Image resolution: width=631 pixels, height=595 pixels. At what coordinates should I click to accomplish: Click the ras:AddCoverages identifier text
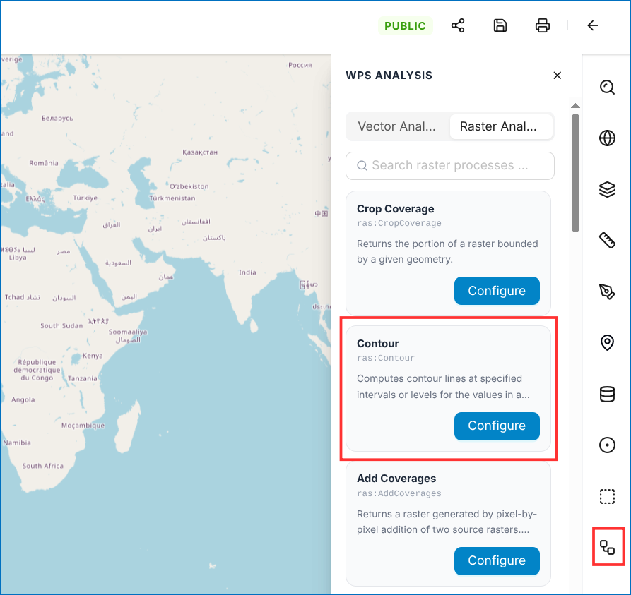[x=399, y=493]
